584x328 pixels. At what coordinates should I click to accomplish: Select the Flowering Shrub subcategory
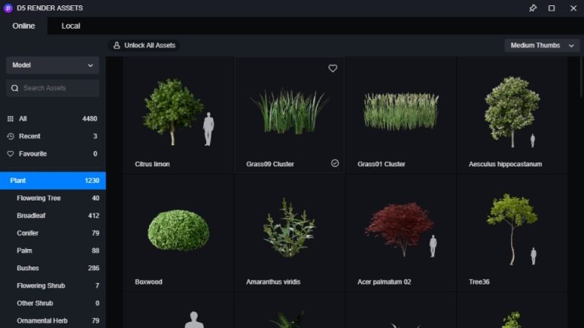[x=52, y=285]
